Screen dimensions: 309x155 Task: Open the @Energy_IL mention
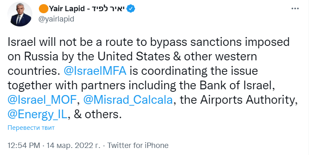point(38,114)
